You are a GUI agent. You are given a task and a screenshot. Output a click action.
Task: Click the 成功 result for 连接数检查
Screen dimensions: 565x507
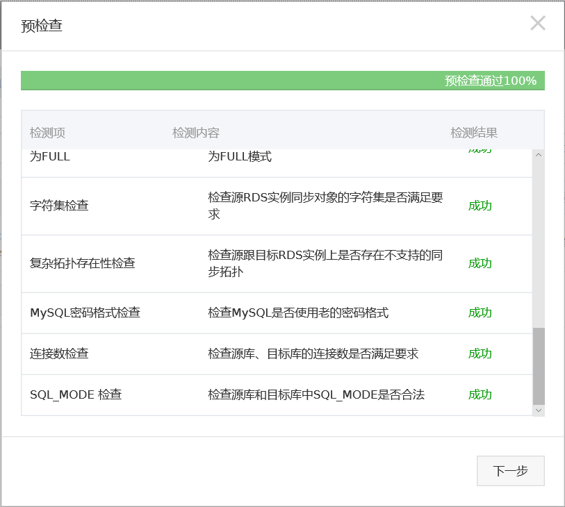click(x=480, y=354)
